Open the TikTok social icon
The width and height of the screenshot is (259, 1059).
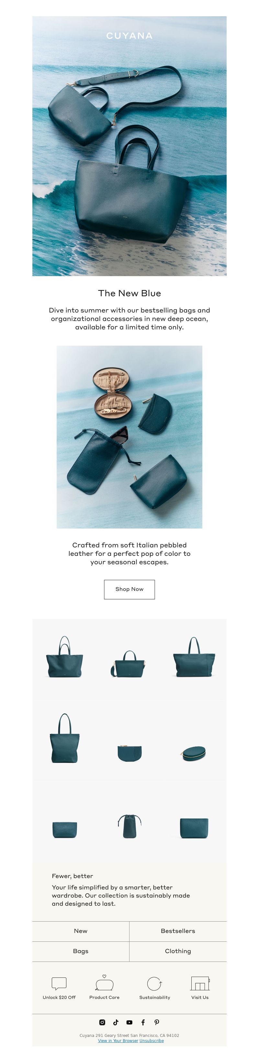coord(116,1022)
